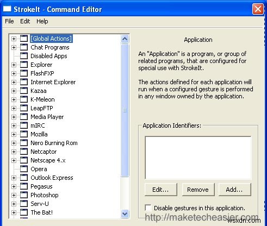Select the K-Meleon tree item
The width and height of the screenshot is (267, 226).
[x=42, y=99]
